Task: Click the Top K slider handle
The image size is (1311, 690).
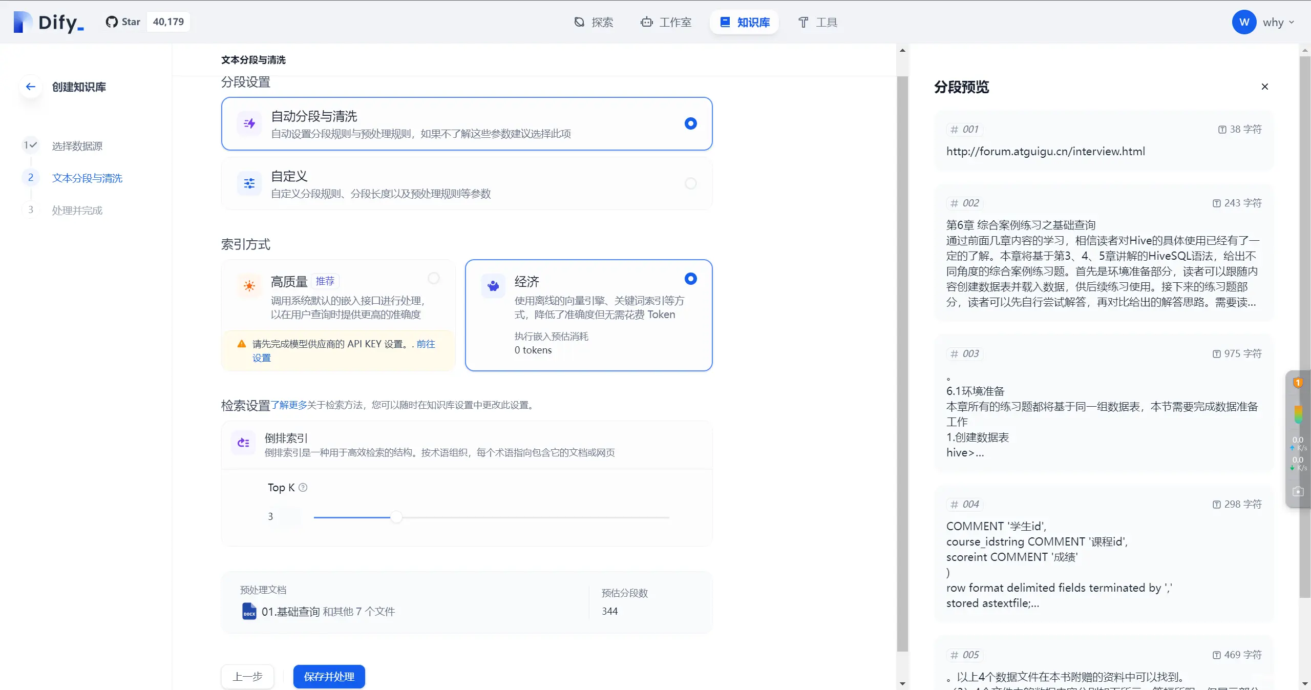Action: 396,517
